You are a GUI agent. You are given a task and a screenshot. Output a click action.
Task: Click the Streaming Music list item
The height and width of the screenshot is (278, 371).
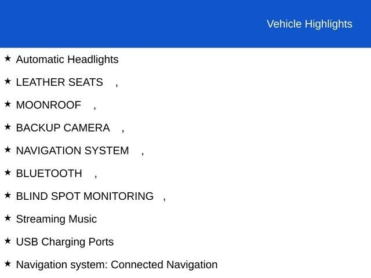pyautogui.click(x=56, y=220)
